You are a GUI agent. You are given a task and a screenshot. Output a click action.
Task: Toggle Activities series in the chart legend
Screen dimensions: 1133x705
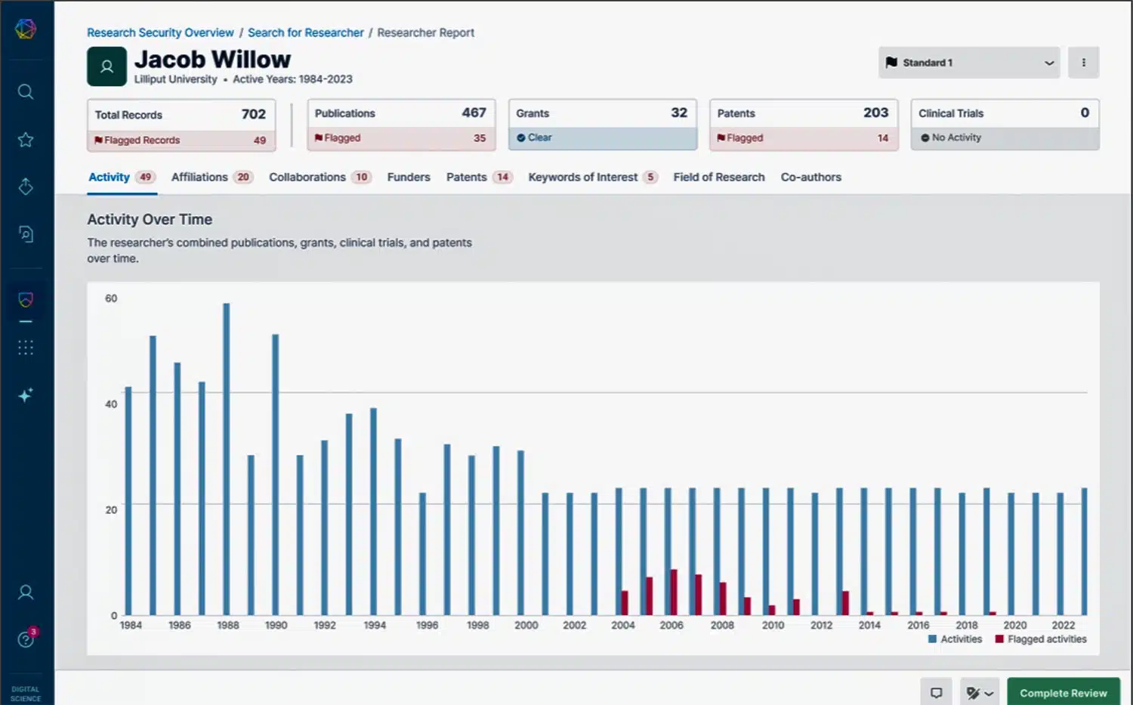coord(955,639)
